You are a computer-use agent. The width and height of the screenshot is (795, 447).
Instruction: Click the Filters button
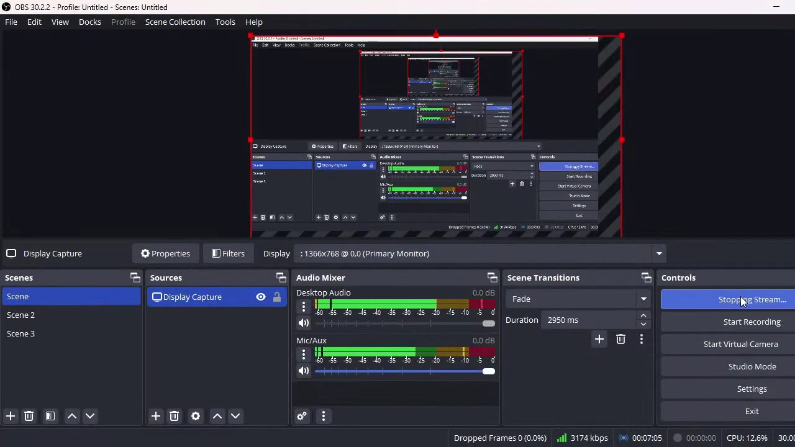pos(228,253)
